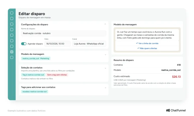Select the reativa_corrida_out · Marketing chip

coord(36,58)
